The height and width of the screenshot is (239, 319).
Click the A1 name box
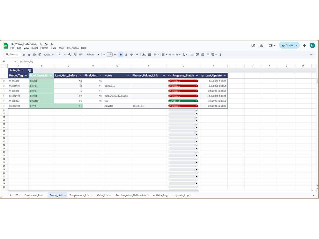click(9, 62)
